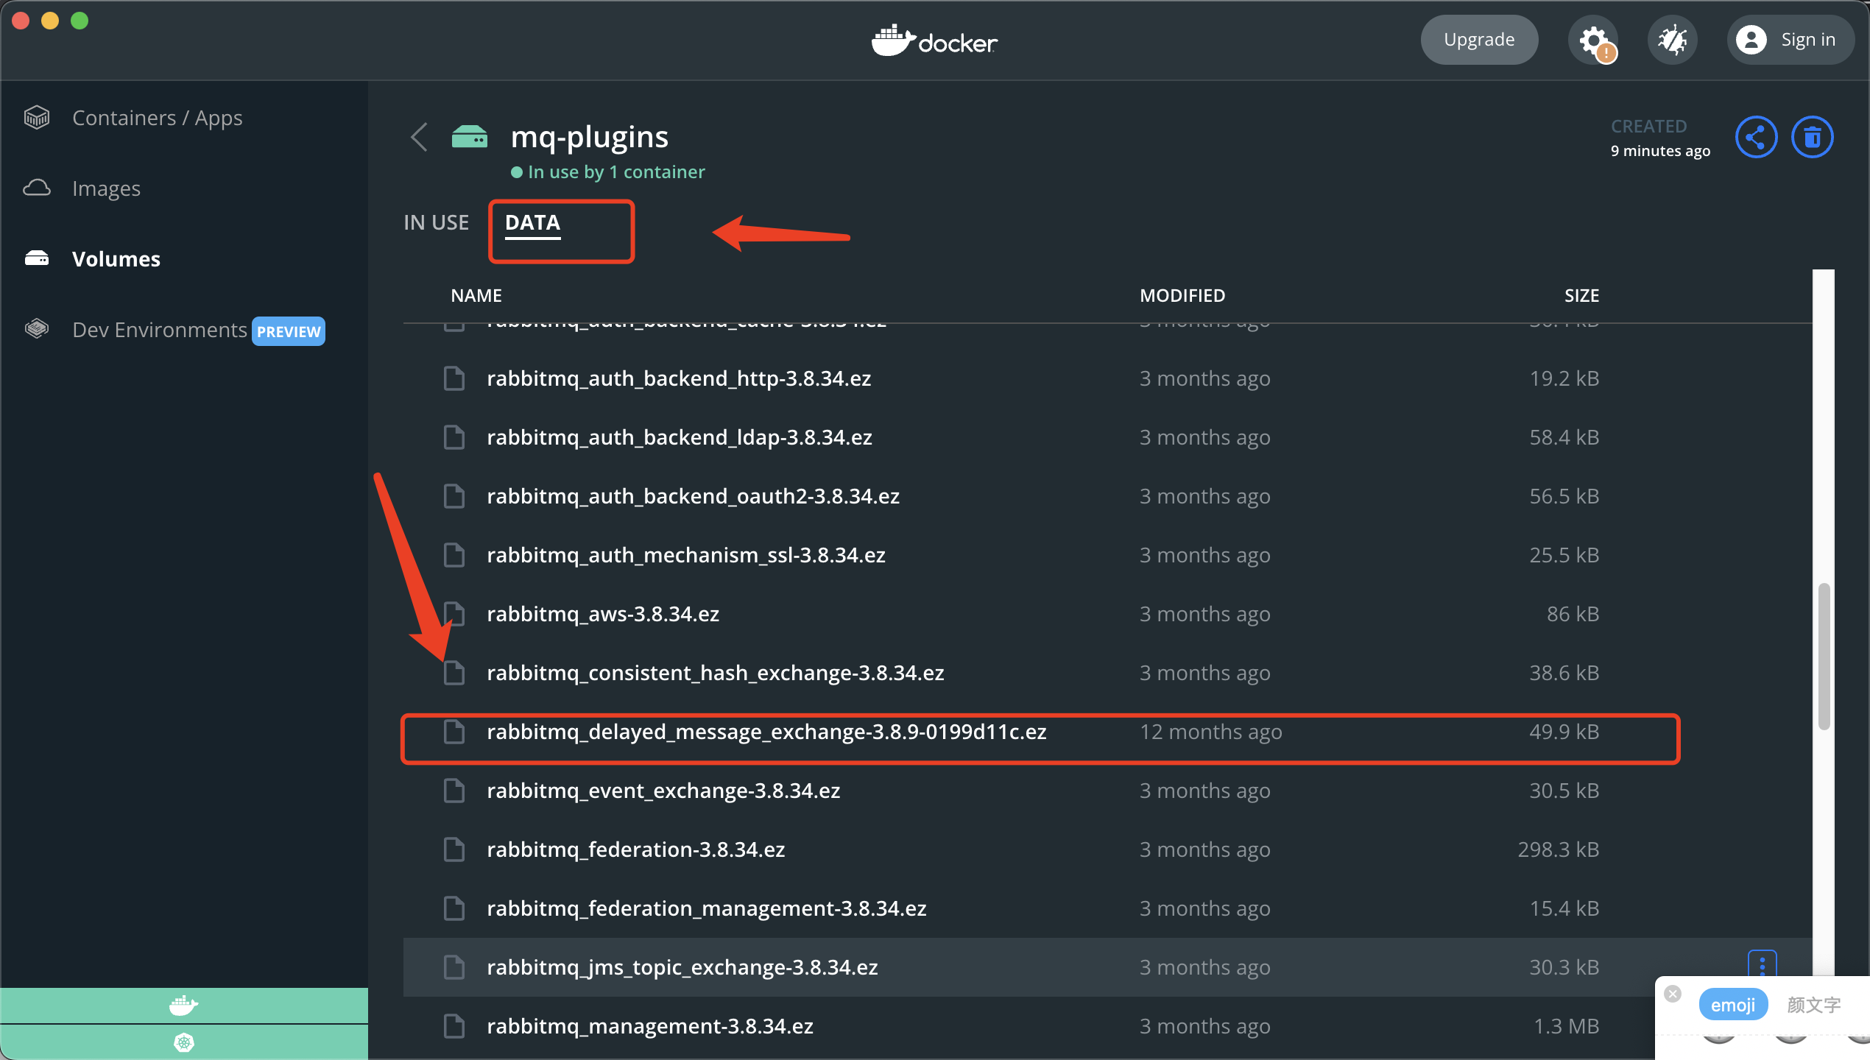Close the emoji input popup with the X
The height and width of the screenshot is (1060, 1870).
click(1672, 994)
